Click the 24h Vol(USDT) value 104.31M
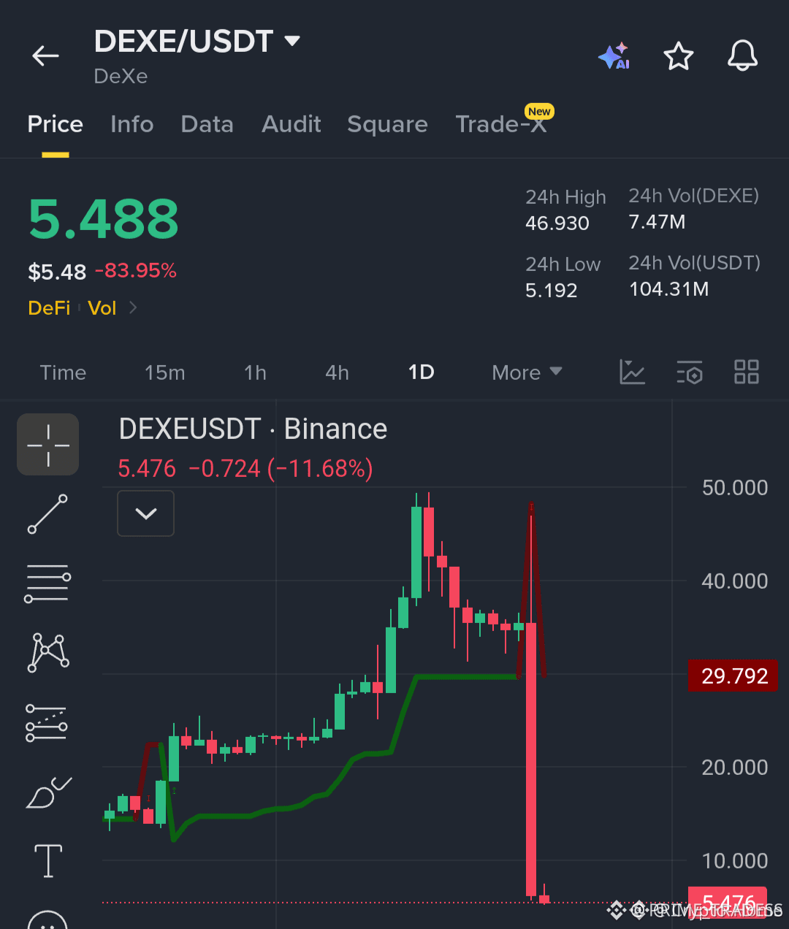 (x=669, y=289)
